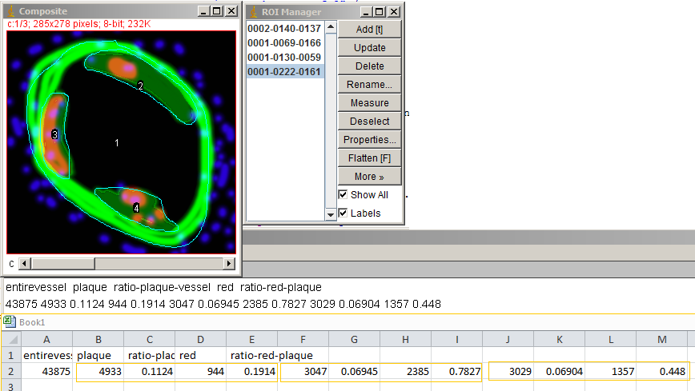Select ROI 0001-0130-0059 in the list
This screenshot has height=391, width=695.
point(283,58)
